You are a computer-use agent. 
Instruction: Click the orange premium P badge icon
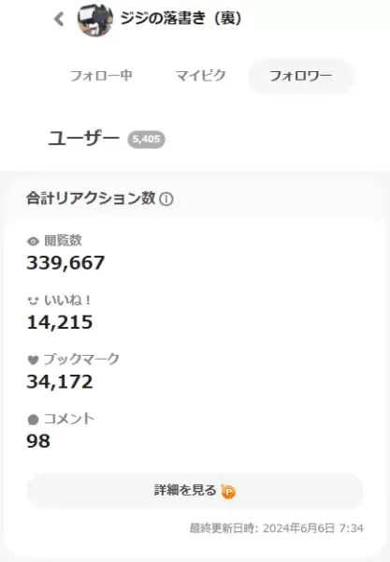[x=228, y=492]
